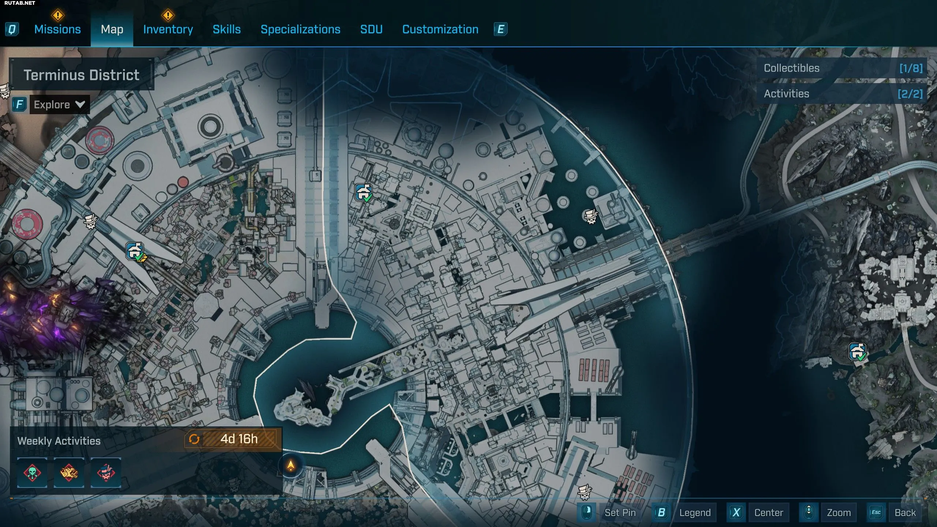Screen dimensions: 937x527
Task: Select the fast travel house icon near center
Action: tap(363, 192)
